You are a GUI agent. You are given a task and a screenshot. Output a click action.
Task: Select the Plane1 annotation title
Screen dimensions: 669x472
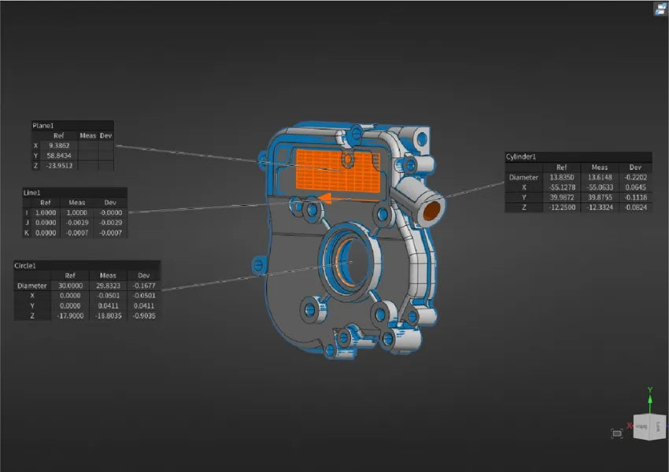(43, 126)
